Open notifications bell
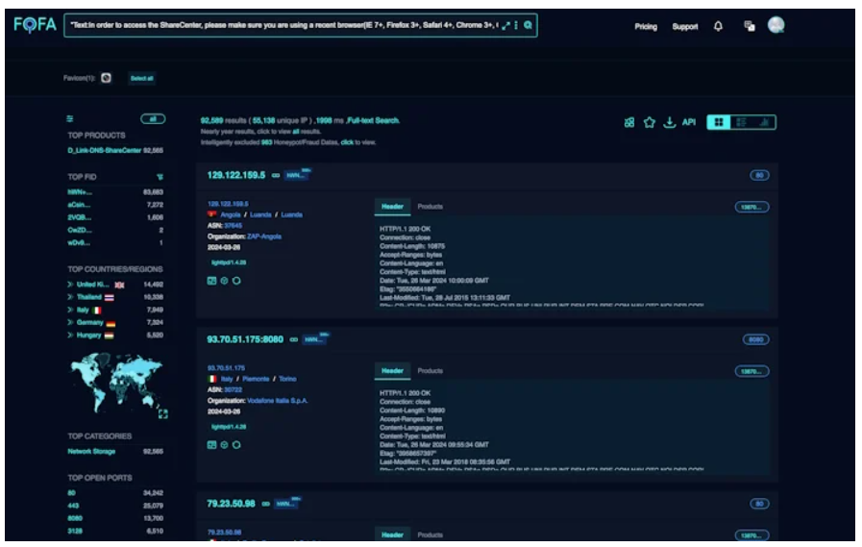The width and height of the screenshot is (862, 547). pyautogui.click(x=718, y=26)
